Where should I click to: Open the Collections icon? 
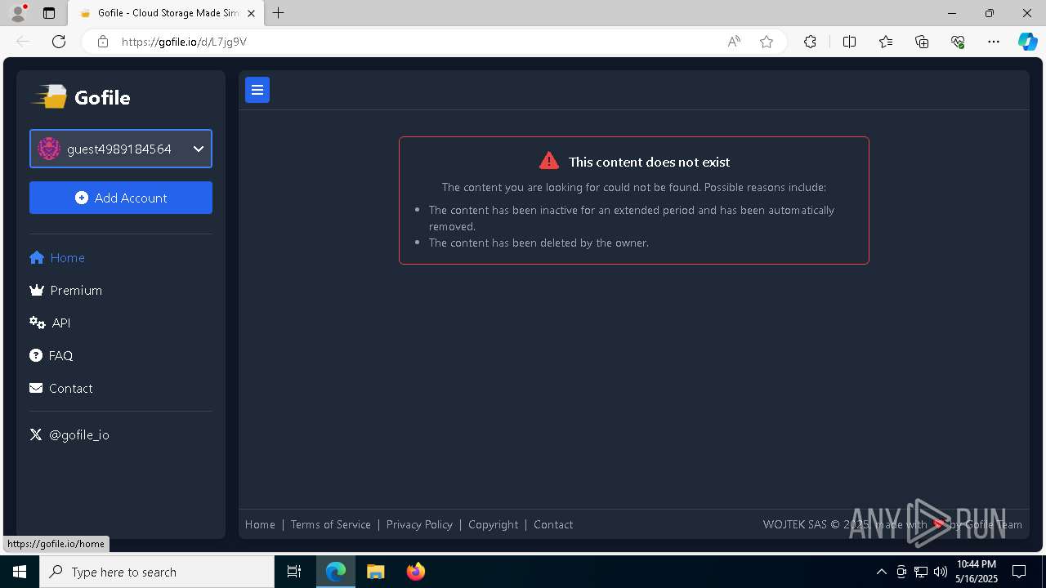click(x=922, y=42)
